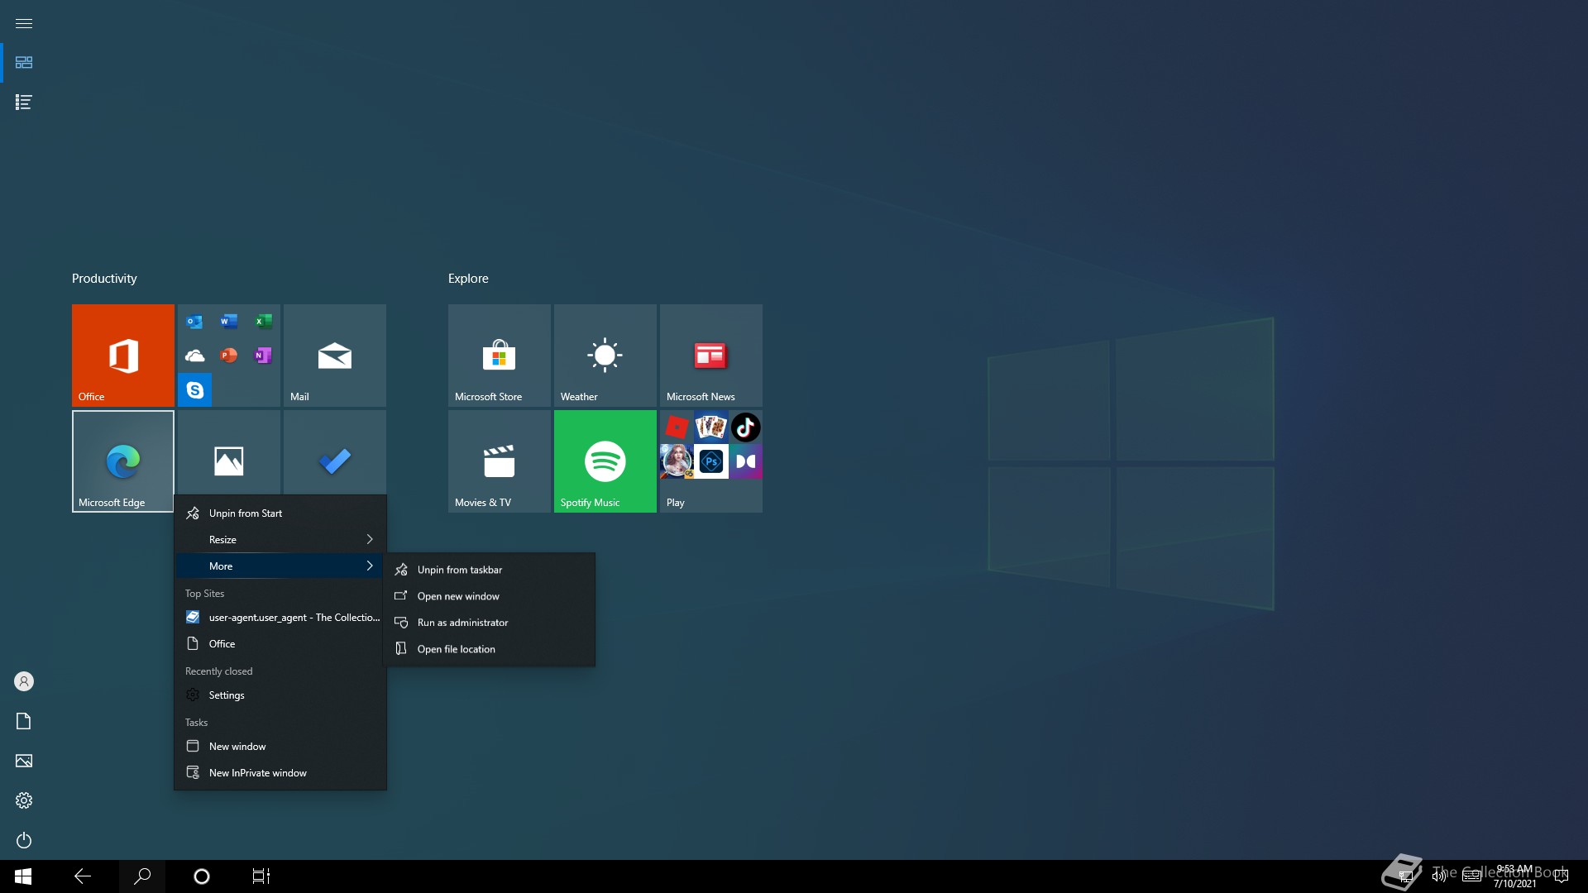Choose New InPrivate window task
Image resolution: width=1588 pixels, height=893 pixels.
(x=280, y=773)
